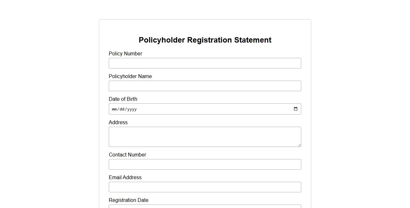Focus the Contact Number input box
The width and height of the screenshot is (410, 208).
[205, 164]
